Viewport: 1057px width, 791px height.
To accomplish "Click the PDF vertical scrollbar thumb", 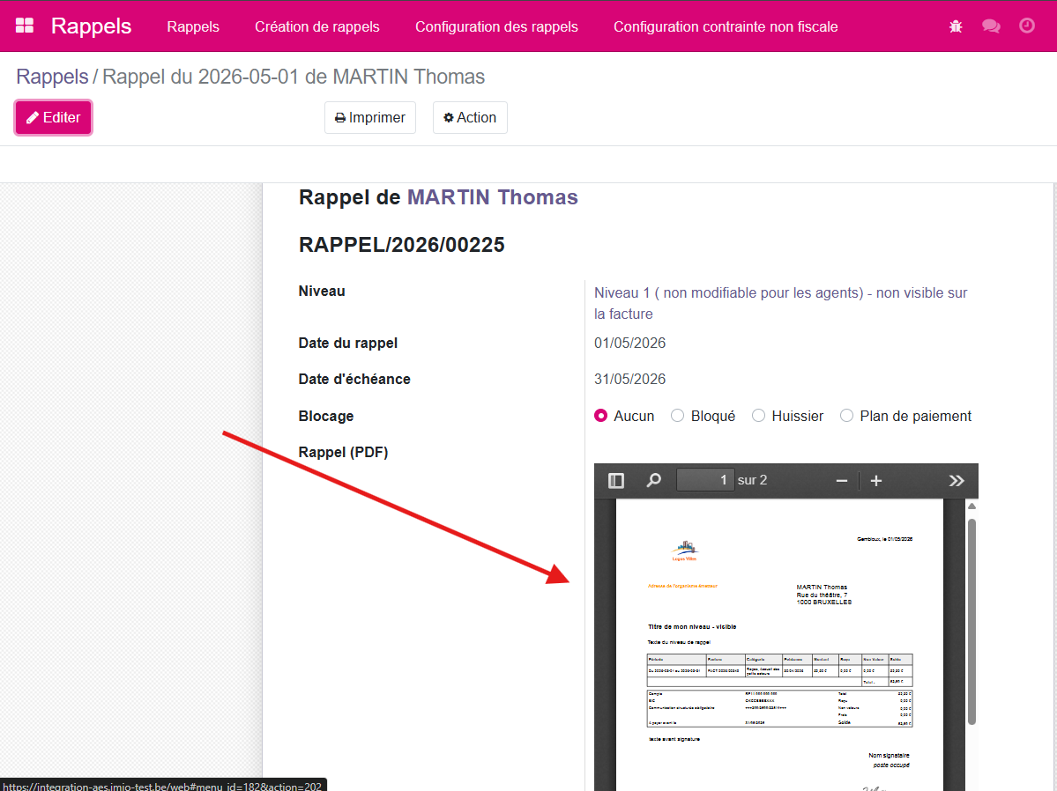I will (x=971, y=621).
